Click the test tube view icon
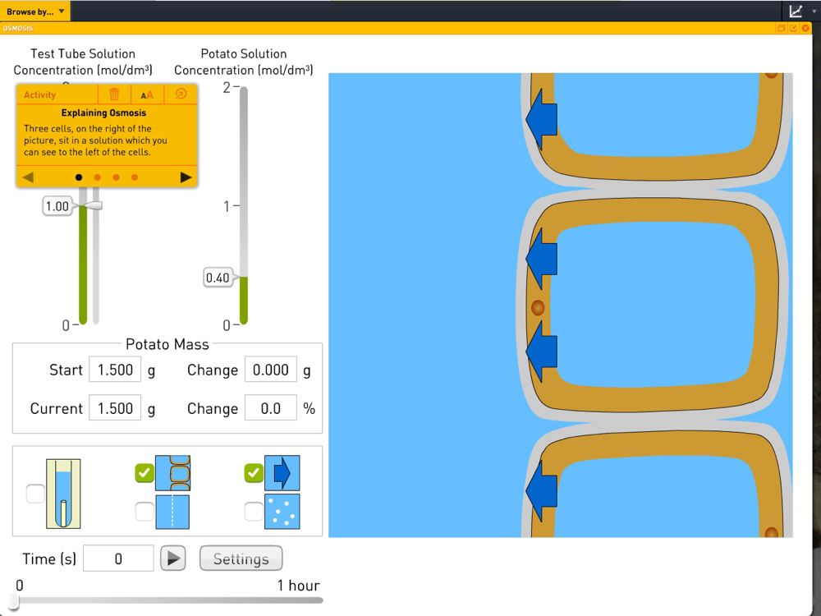The image size is (821, 616). 63,494
